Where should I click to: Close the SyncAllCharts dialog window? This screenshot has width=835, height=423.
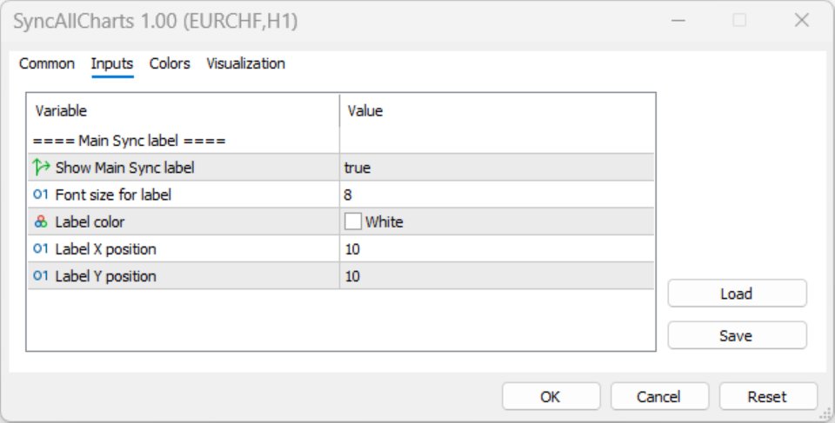tap(801, 21)
